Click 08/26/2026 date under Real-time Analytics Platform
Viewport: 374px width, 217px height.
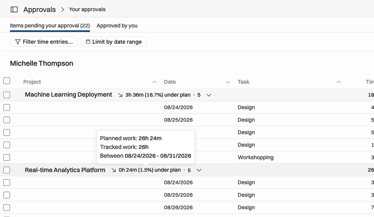click(178, 207)
